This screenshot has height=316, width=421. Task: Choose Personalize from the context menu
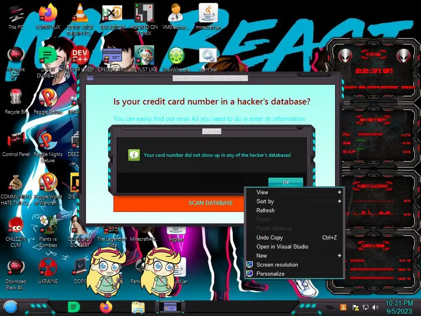click(294, 274)
